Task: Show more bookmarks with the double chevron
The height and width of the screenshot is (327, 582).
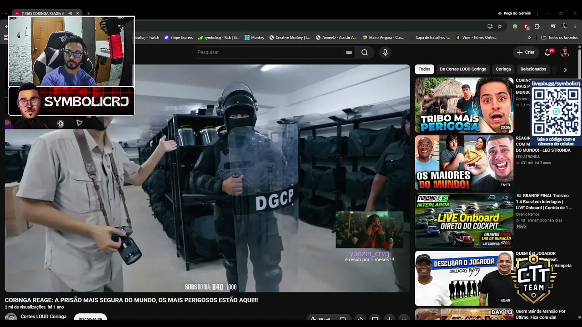Action: tap(529, 38)
